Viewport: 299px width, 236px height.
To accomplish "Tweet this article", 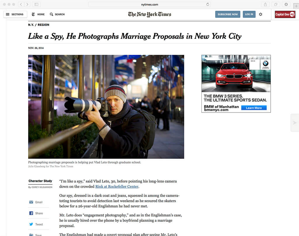I will pos(36,224).
